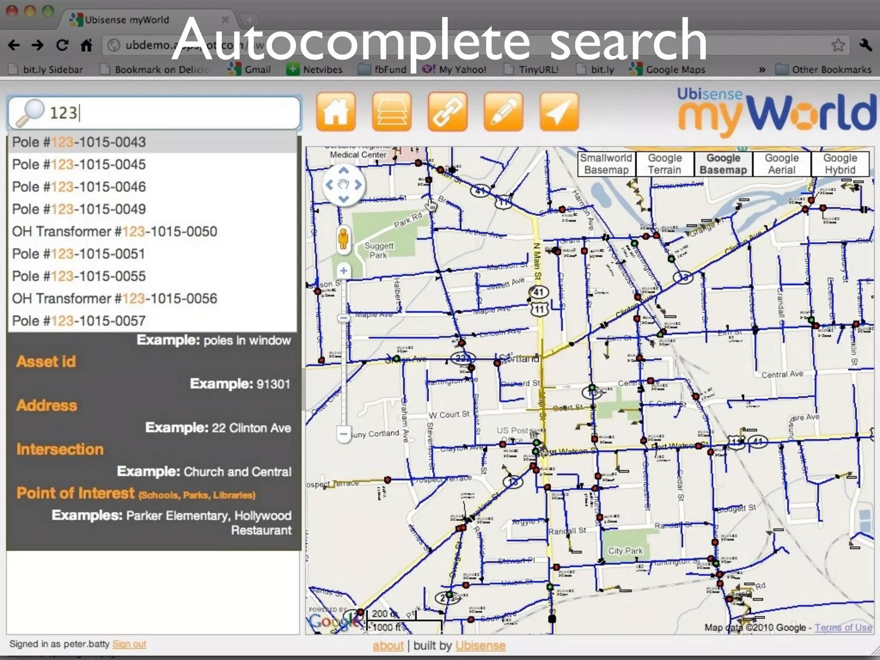Click the browser back arrow

point(14,45)
